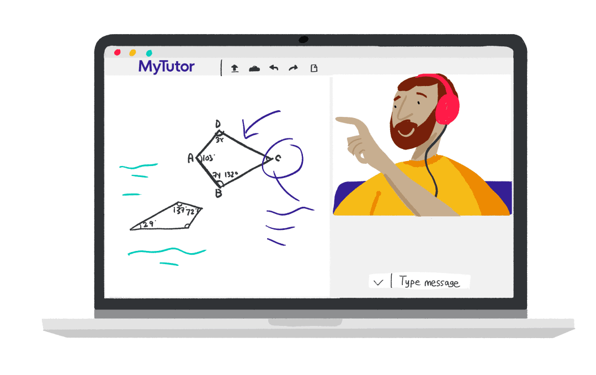
Task: Click the upload icon in the toolbar
Action: coord(235,68)
